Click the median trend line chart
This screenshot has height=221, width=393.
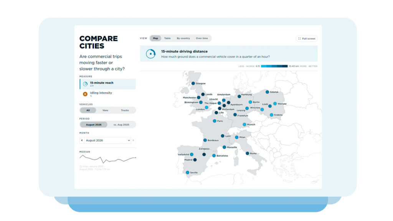pos(108,158)
